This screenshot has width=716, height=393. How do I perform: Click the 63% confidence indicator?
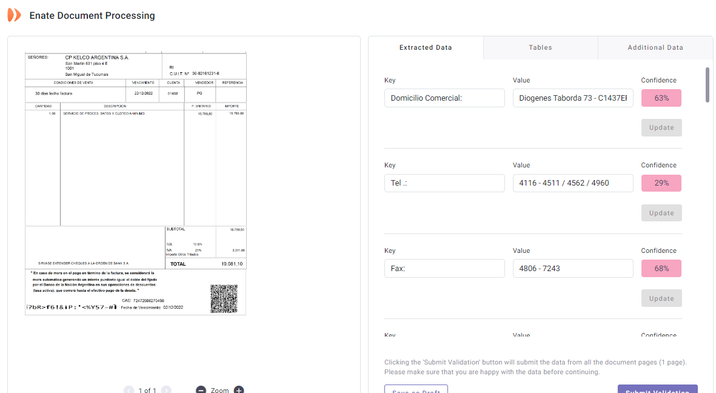point(661,98)
